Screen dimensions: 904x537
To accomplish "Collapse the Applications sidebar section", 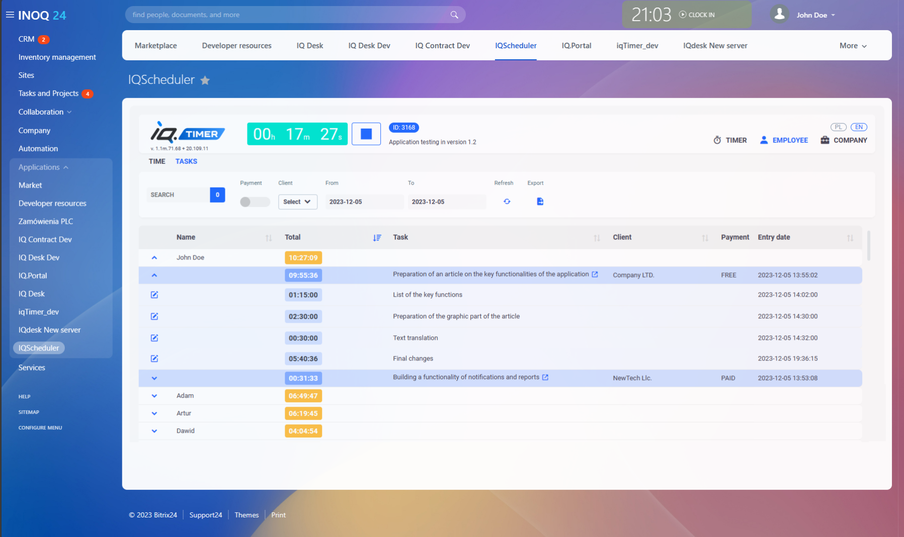I will point(43,167).
